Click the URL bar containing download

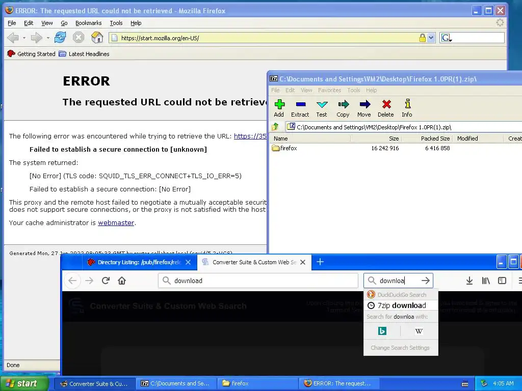coord(258,281)
